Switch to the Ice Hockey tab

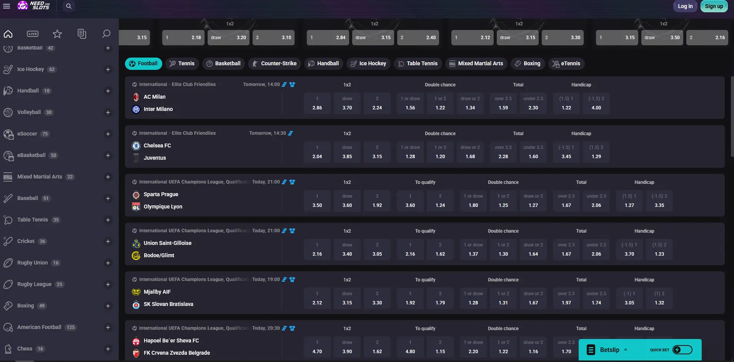tap(368, 64)
